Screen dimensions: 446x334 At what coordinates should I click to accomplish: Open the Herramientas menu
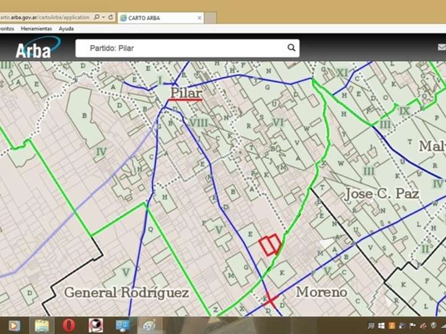[37, 28]
